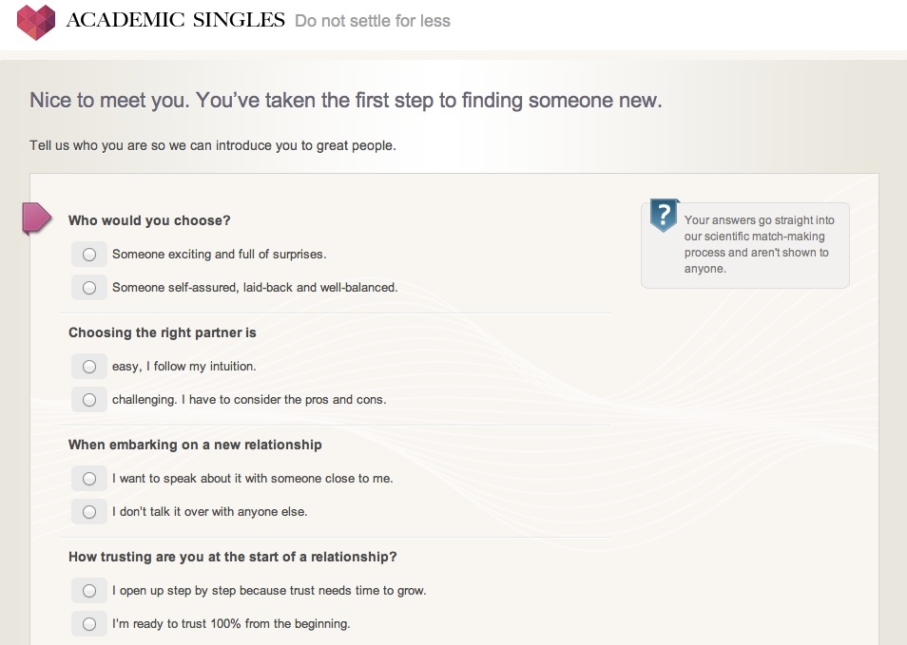Click the "Choosing the right partner is" heading

pos(163,332)
